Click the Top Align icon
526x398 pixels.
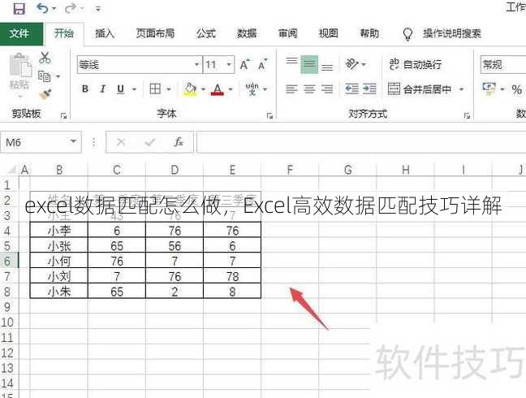pos(291,61)
